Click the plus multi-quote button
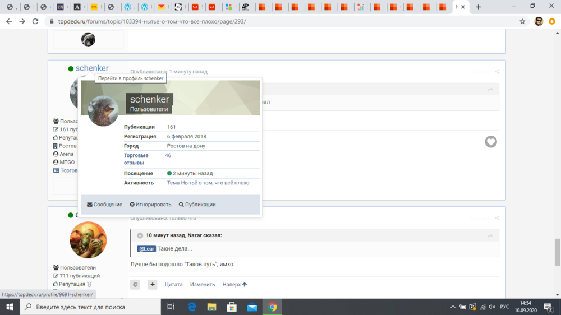 153,285
